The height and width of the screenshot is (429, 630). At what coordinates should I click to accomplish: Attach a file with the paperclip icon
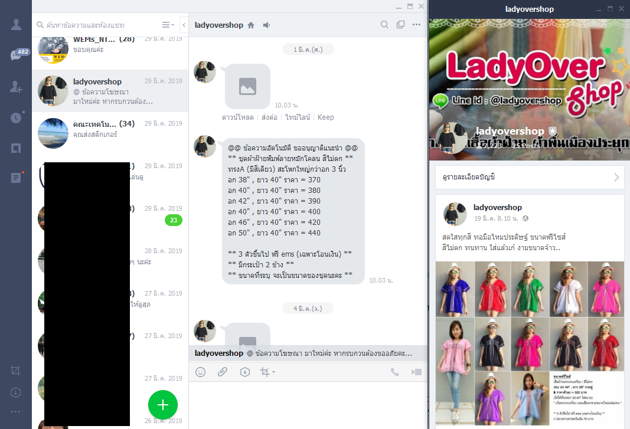[223, 372]
